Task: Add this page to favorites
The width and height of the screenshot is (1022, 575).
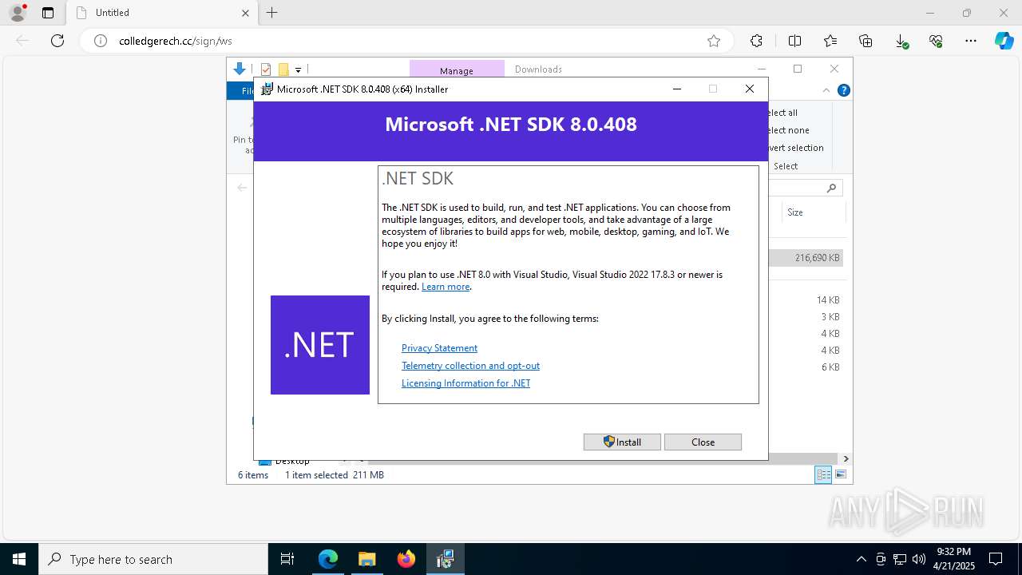Action: [x=714, y=41]
